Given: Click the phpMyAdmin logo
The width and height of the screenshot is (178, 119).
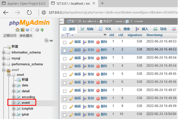Looking at the screenshot, I should (29, 23).
